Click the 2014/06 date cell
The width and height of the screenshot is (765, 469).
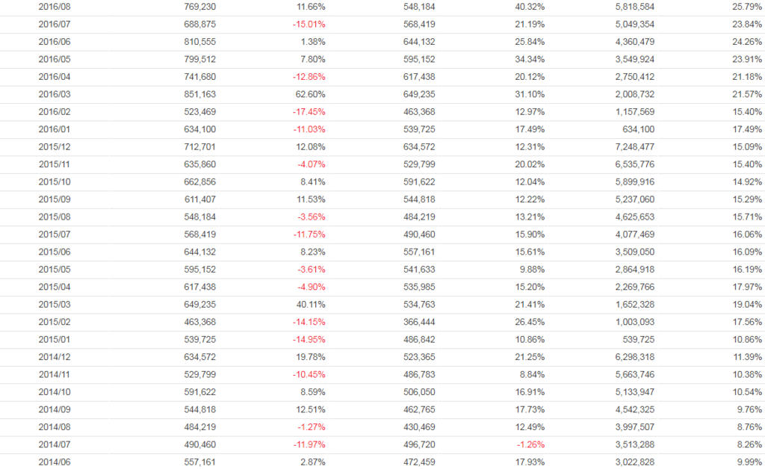click(55, 462)
